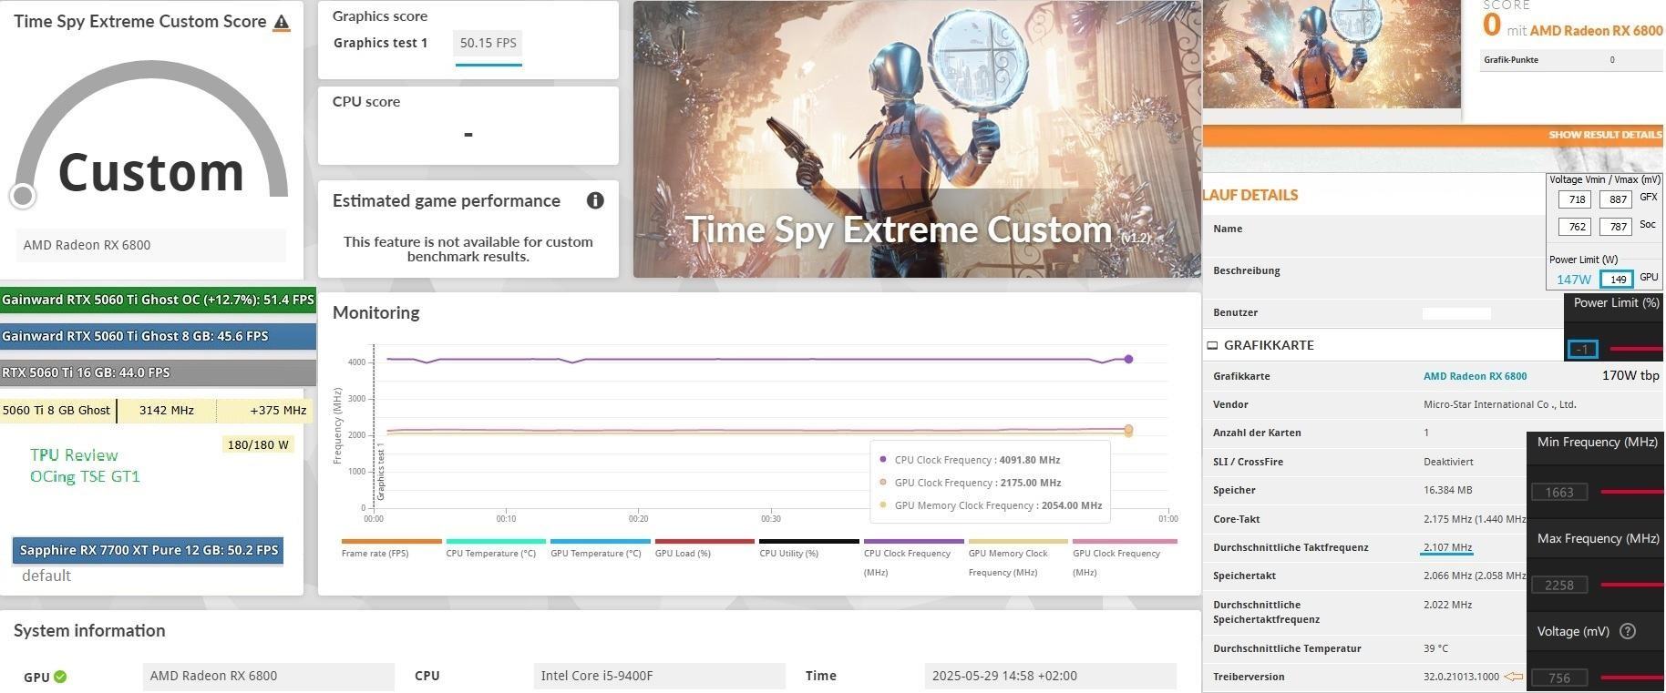The image size is (1666, 693).
Task: Toggle GPU Temperature (°C) series in chart
Action: click(x=600, y=548)
